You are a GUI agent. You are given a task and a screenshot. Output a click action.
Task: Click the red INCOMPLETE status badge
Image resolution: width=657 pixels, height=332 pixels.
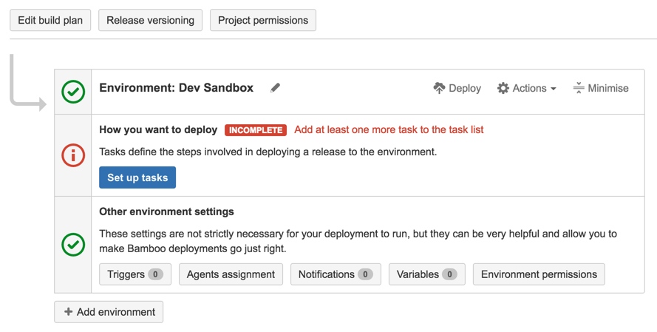(x=256, y=130)
